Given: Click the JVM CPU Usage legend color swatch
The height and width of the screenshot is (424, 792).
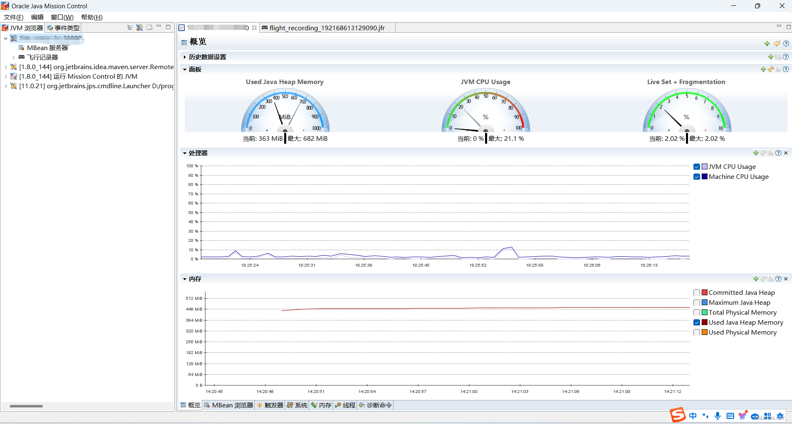Looking at the screenshot, I should (x=705, y=166).
